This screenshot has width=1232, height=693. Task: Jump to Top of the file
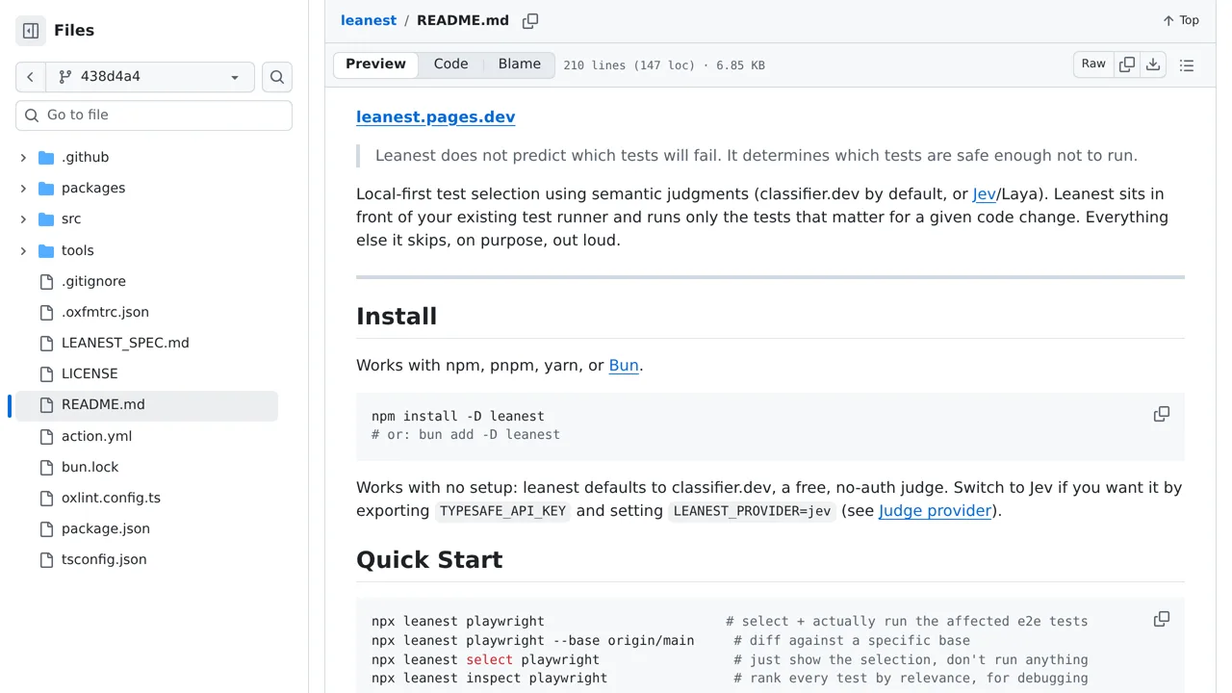click(x=1180, y=20)
